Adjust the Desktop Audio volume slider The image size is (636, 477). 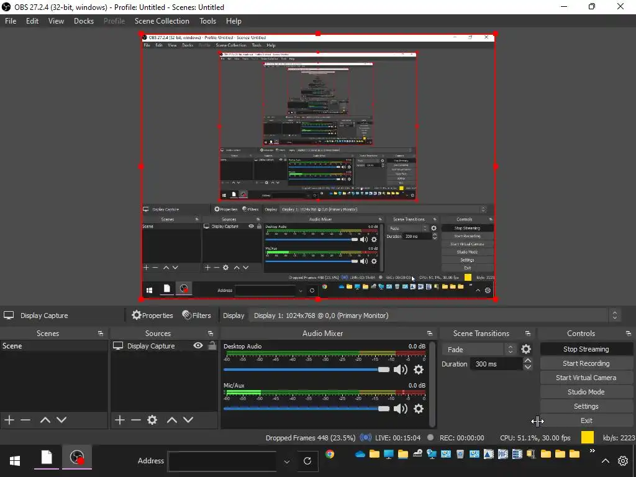(306, 370)
